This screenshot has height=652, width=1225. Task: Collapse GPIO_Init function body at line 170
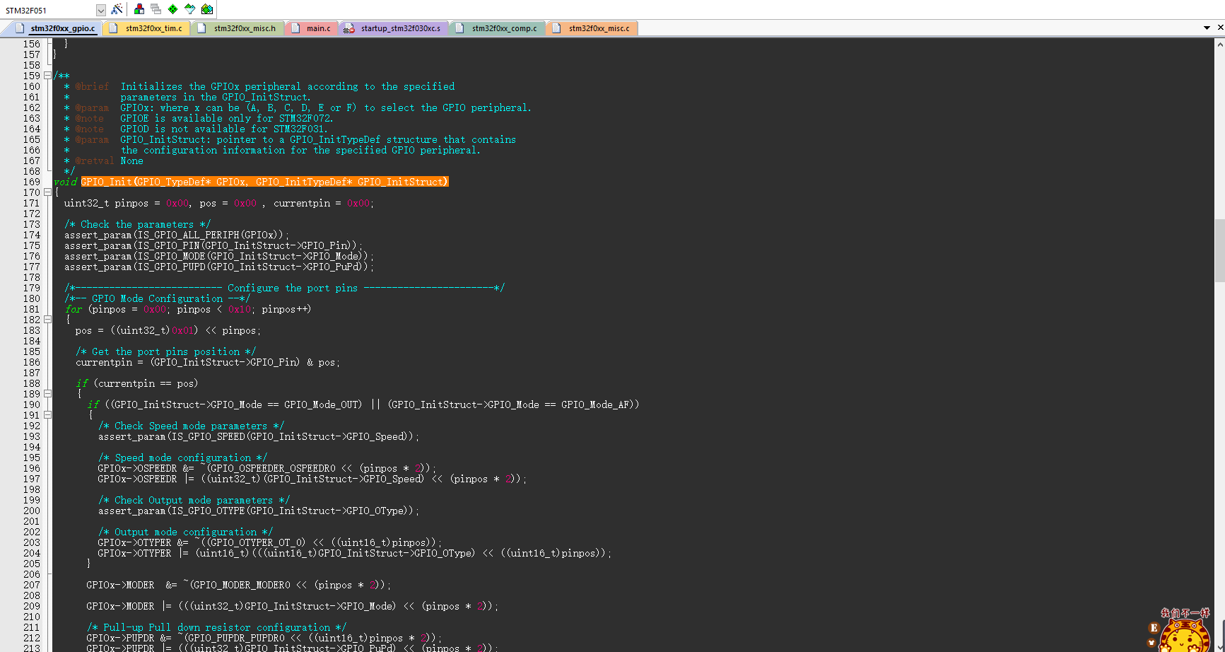pyautogui.click(x=47, y=192)
